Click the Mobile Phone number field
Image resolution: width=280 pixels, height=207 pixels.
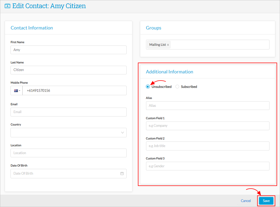pos(74,91)
